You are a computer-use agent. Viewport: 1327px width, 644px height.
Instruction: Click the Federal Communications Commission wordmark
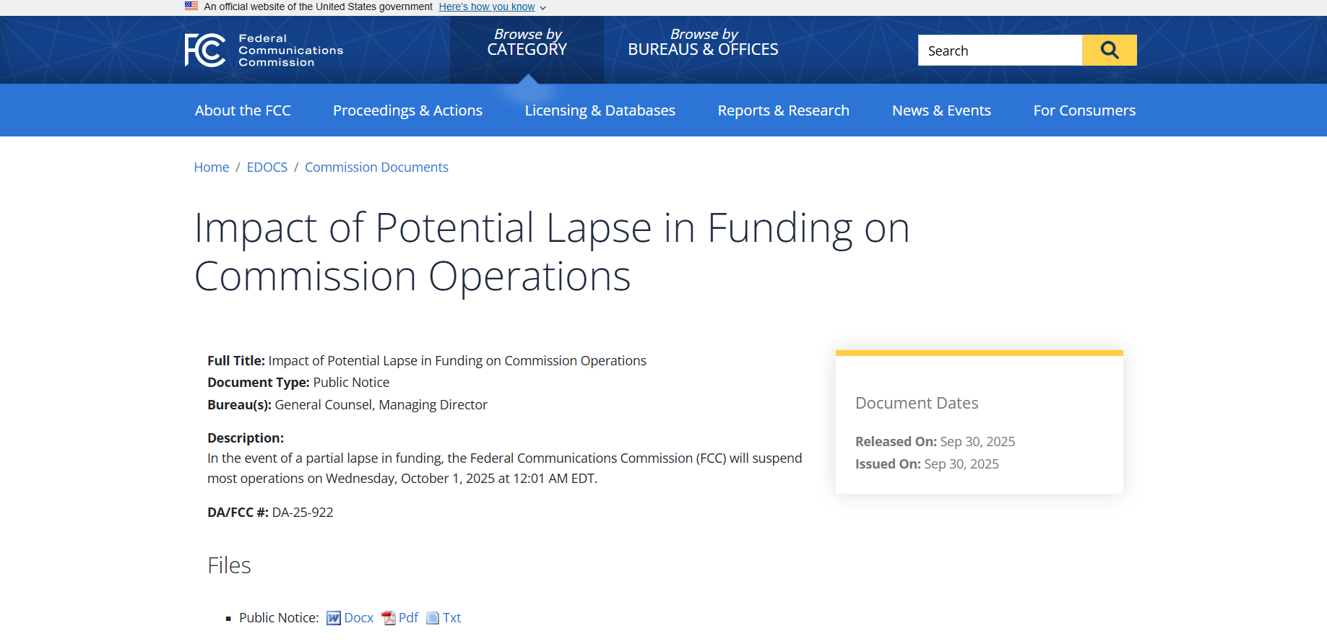pos(290,51)
